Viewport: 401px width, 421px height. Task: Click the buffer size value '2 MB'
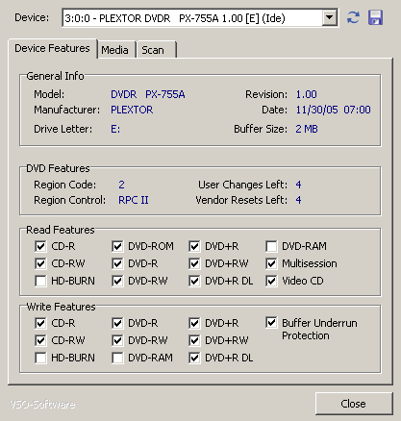click(x=307, y=129)
